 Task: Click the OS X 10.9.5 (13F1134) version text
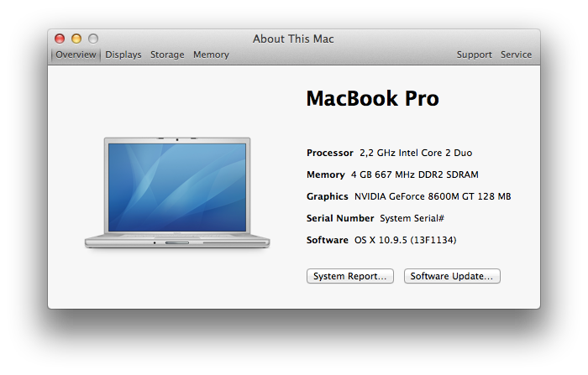click(406, 240)
